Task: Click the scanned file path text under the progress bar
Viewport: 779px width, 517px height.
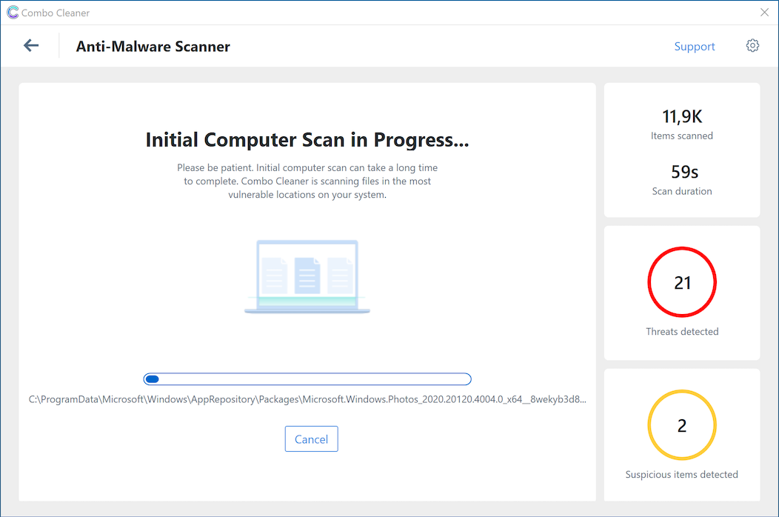Action: (x=307, y=399)
